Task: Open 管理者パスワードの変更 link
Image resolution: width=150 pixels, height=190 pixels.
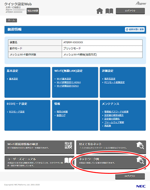Action: point(116,112)
